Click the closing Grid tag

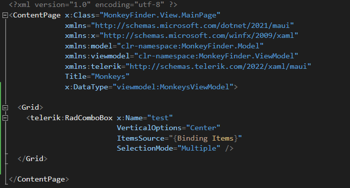[32, 159]
